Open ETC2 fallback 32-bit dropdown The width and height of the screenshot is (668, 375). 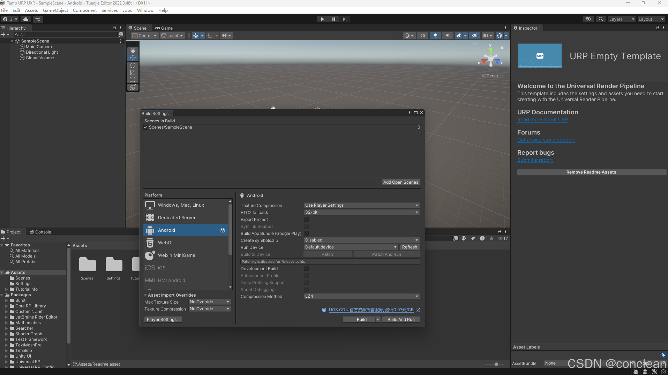(362, 212)
